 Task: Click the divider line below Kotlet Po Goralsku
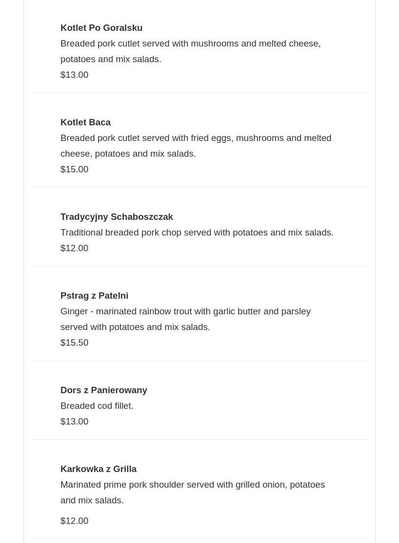[x=200, y=93]
